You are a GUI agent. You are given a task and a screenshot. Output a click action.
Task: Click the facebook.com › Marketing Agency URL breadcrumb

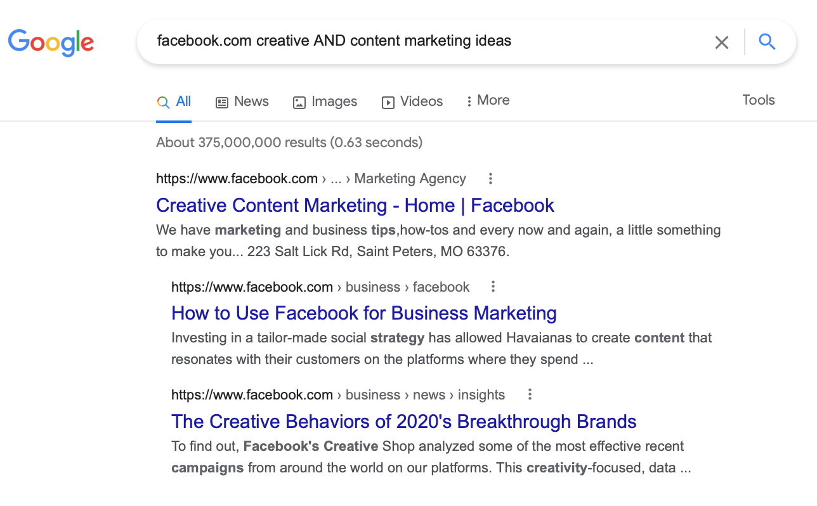coord(311,179)
